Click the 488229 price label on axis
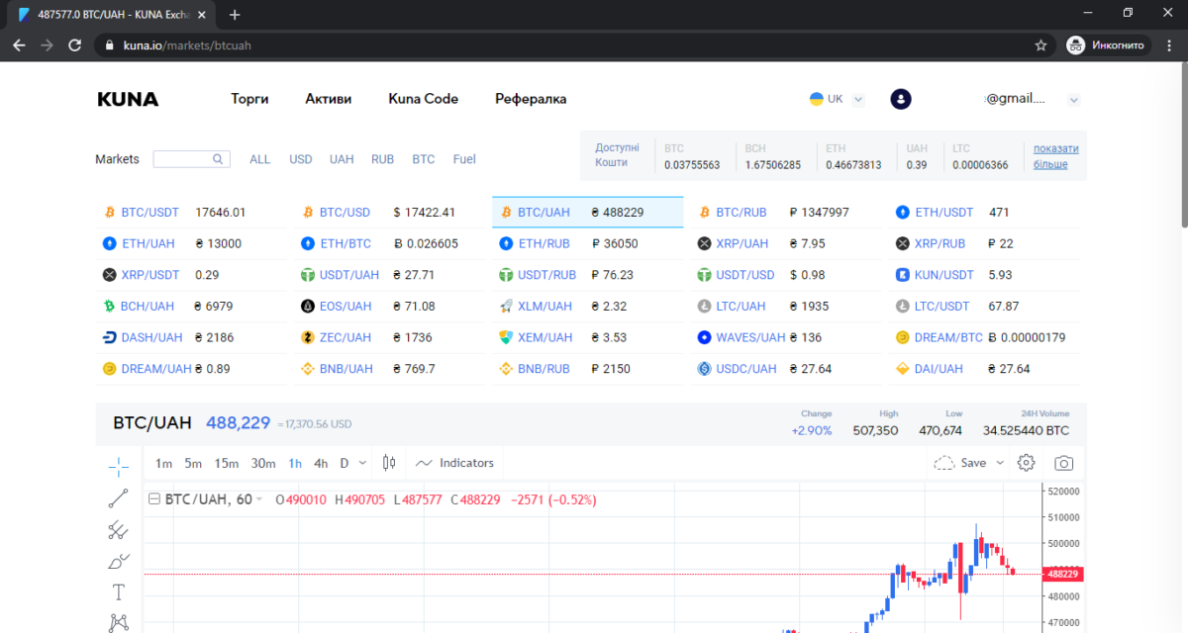Screen dimensions: 1188x633 coord(1062,574)
